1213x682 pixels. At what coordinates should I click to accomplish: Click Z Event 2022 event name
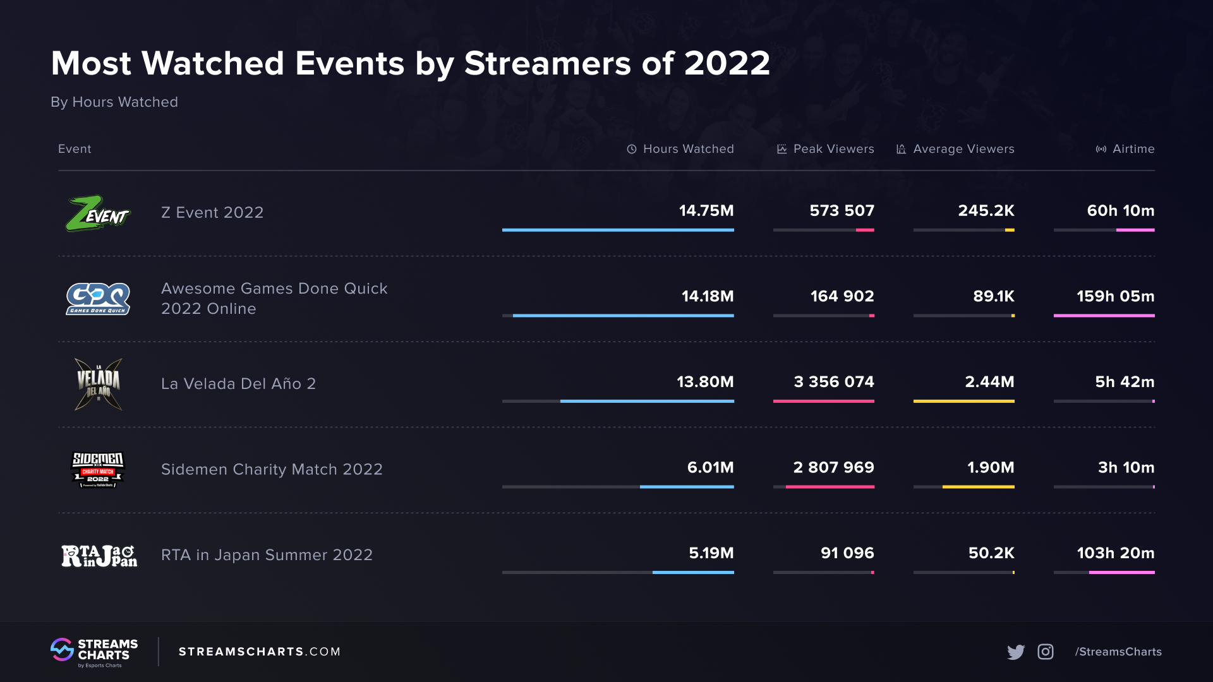click(x=212, y=213)
